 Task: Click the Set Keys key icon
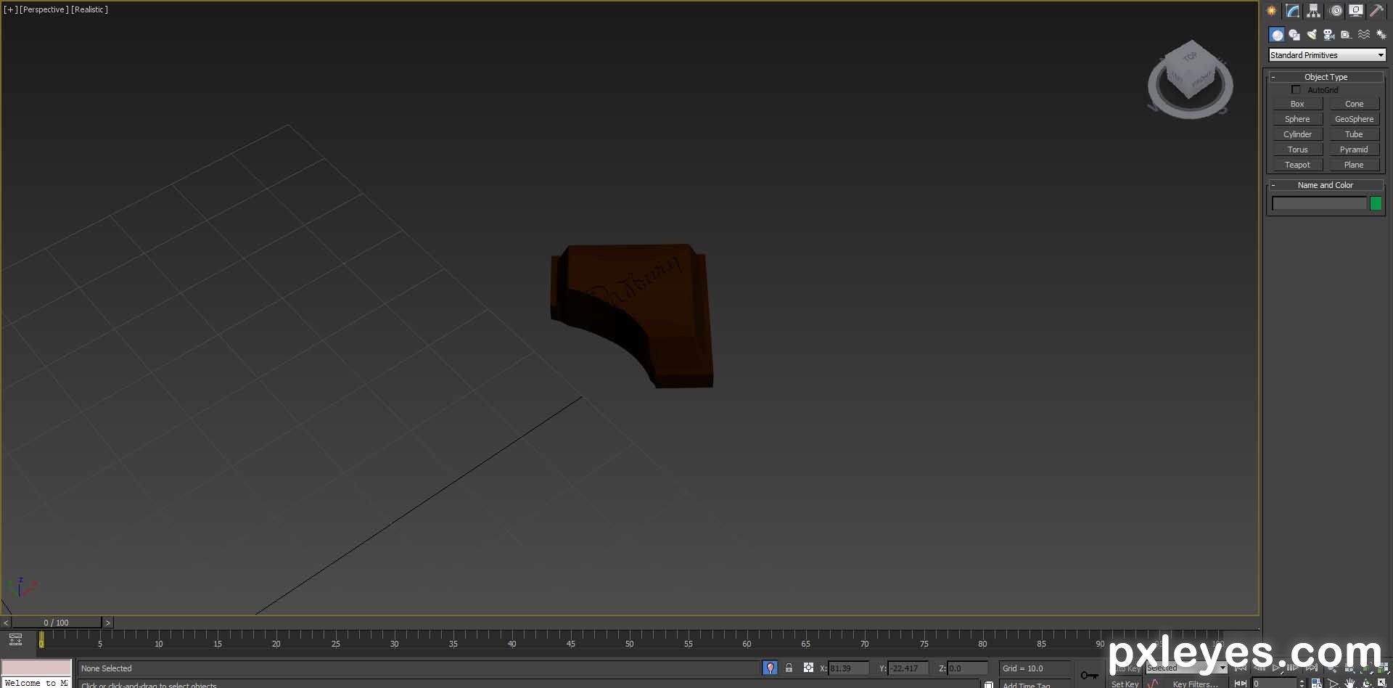[1089, 676]
